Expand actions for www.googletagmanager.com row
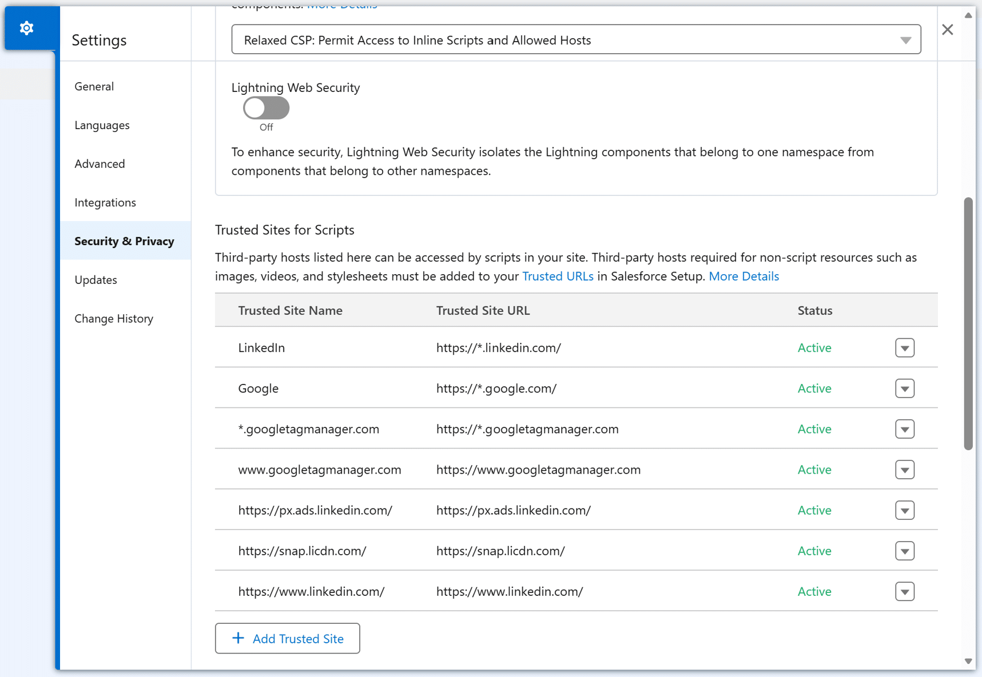Image resolution: width=982 pixels, height=677 pixels. pos(904,470)
